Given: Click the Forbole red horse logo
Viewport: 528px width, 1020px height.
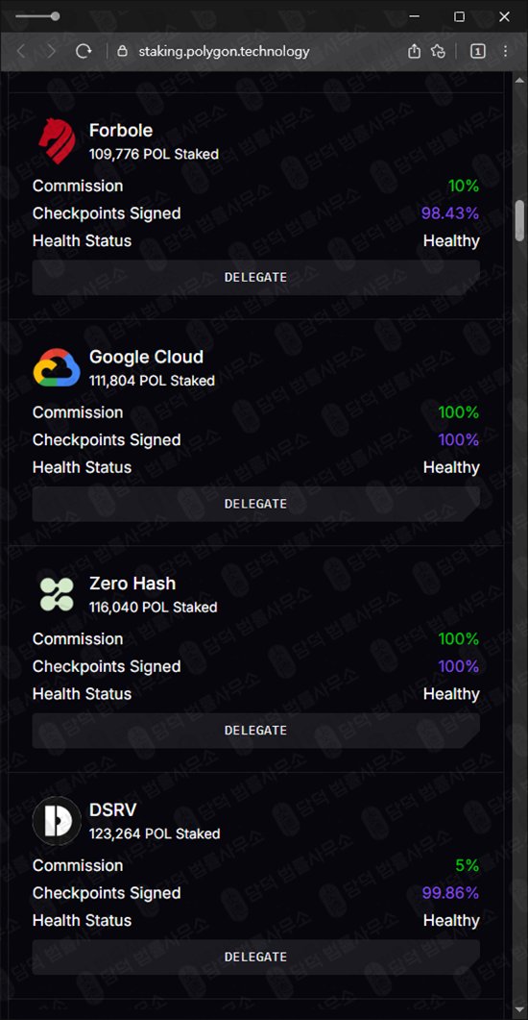Looking at the screenshot, I should point(57,140).
